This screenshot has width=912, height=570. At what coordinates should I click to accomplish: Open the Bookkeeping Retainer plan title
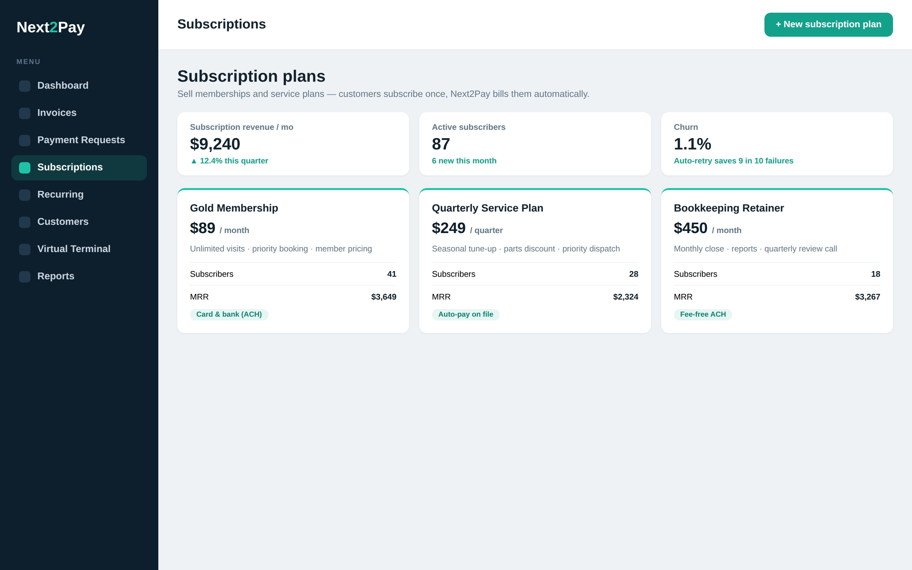pyautogui.click(x=728, y=208)
